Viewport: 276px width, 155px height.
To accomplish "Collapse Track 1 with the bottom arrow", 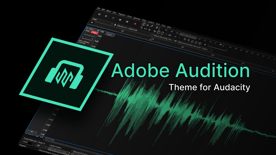I will point(32,131).
